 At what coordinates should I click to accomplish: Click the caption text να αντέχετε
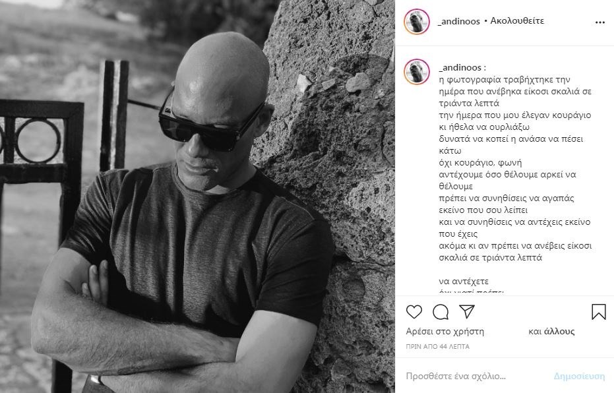point(464,282)
